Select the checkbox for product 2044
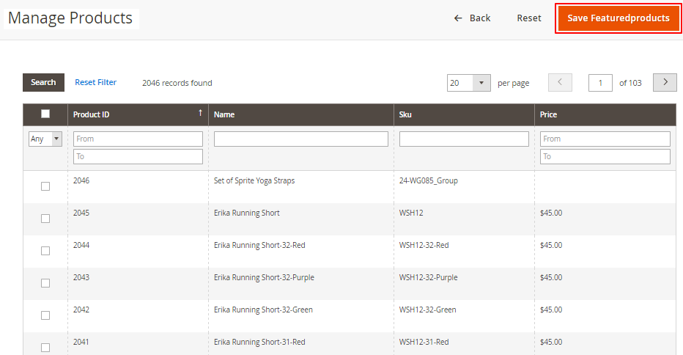Image resolution: width=683 pixels, height=355 pixels. click(45, 251)
